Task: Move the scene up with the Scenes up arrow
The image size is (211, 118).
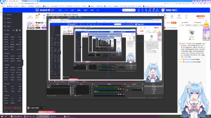Action: pos(52,95)
